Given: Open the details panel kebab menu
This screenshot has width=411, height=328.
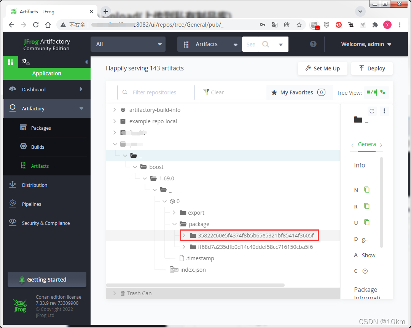Looking at the screenshot, I should [384, 111].
